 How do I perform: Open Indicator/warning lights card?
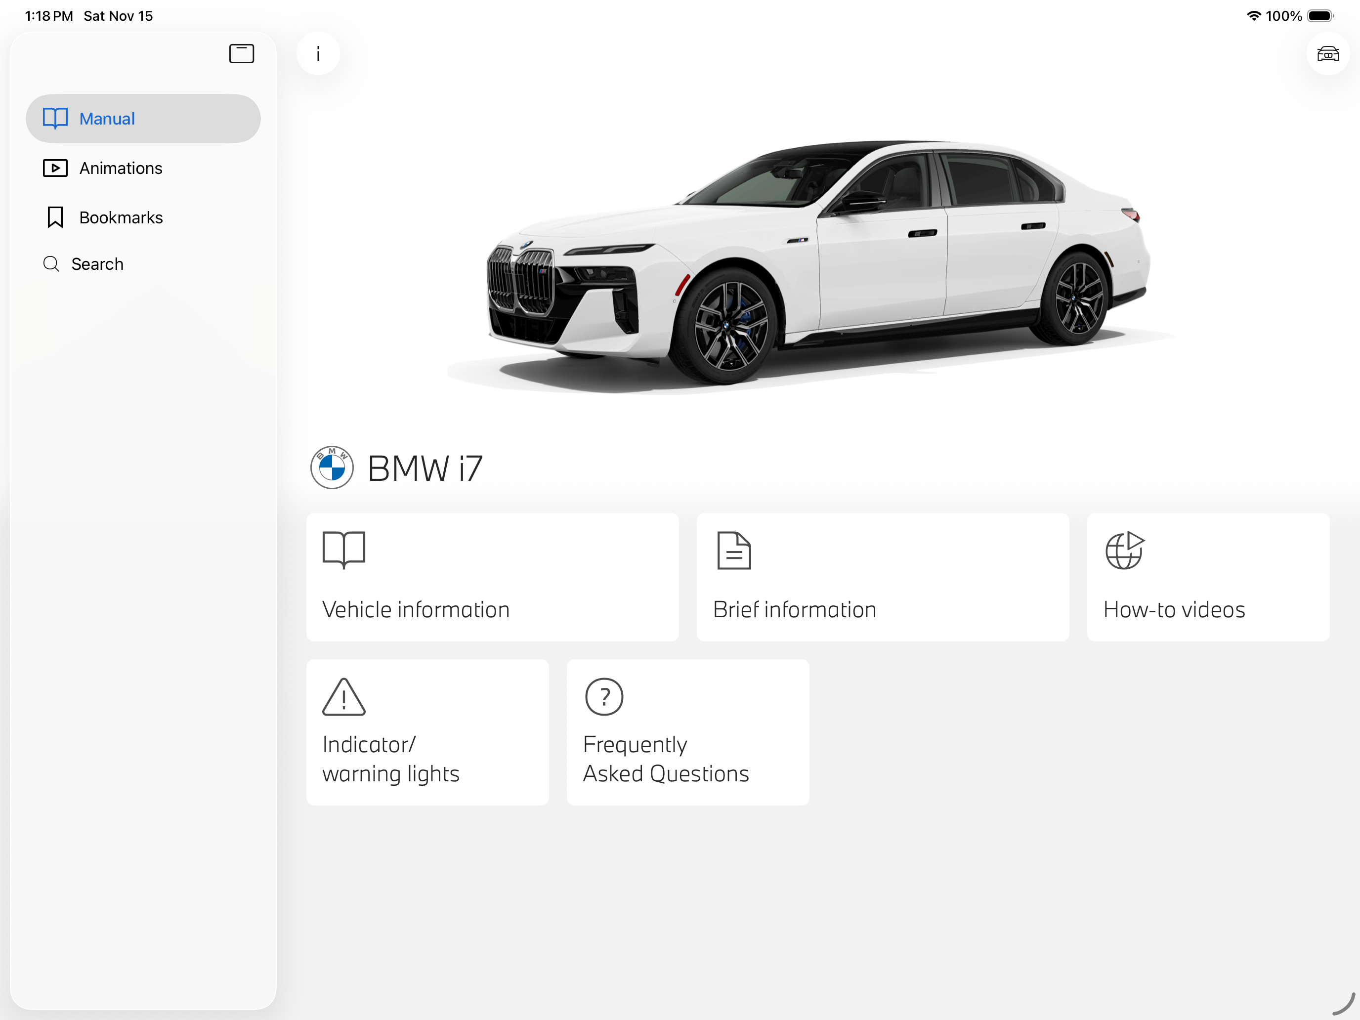(426, 732)
